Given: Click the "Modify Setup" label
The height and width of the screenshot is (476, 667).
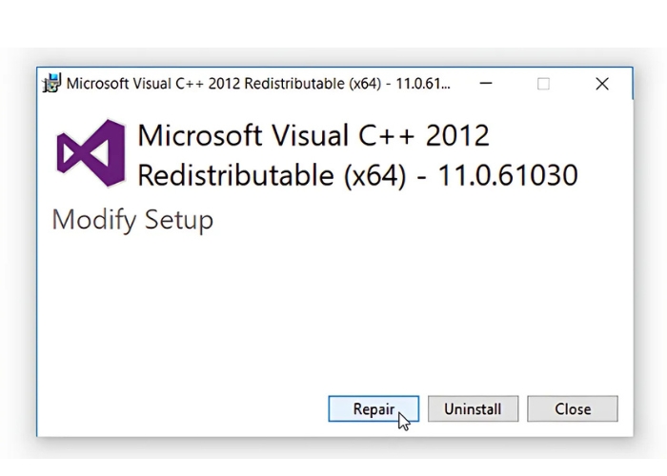Looking at the screenshot, I should coord(132,220).
